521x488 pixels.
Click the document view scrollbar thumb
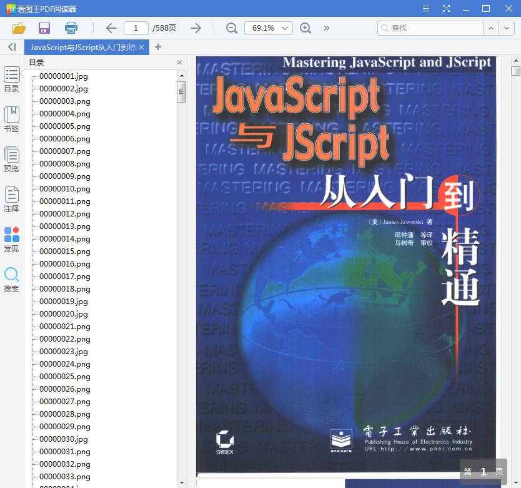515,71
